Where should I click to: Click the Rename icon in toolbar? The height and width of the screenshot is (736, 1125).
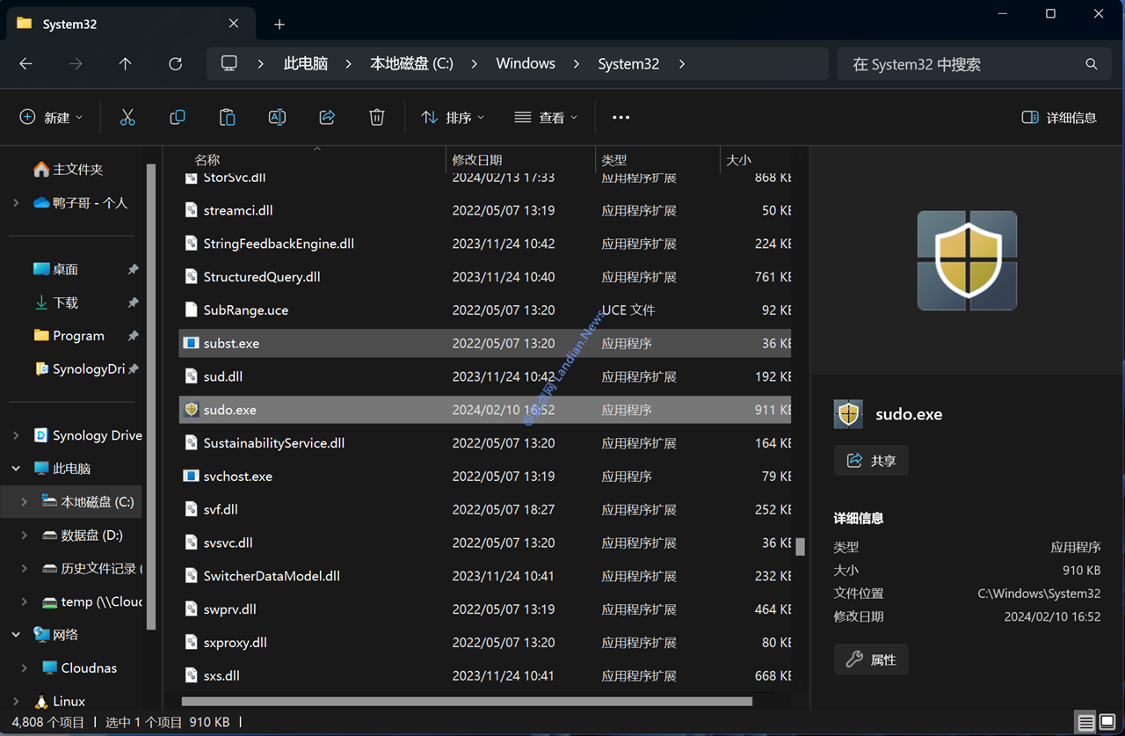click(x=277, y=117)
